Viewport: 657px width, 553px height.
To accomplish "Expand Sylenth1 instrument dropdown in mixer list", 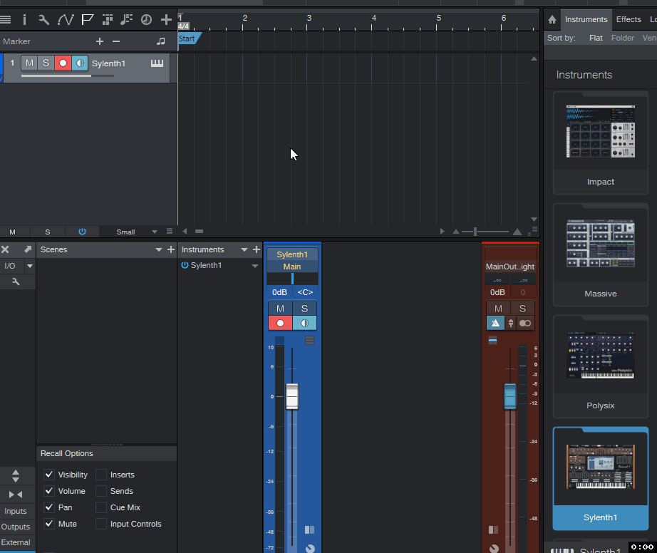I will [x=255, y=266].
